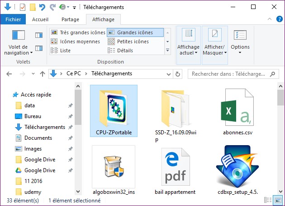This screenshot has width=285, height=206.
Task: Click the up-arrow parent folder button
Action: [43, 74]
